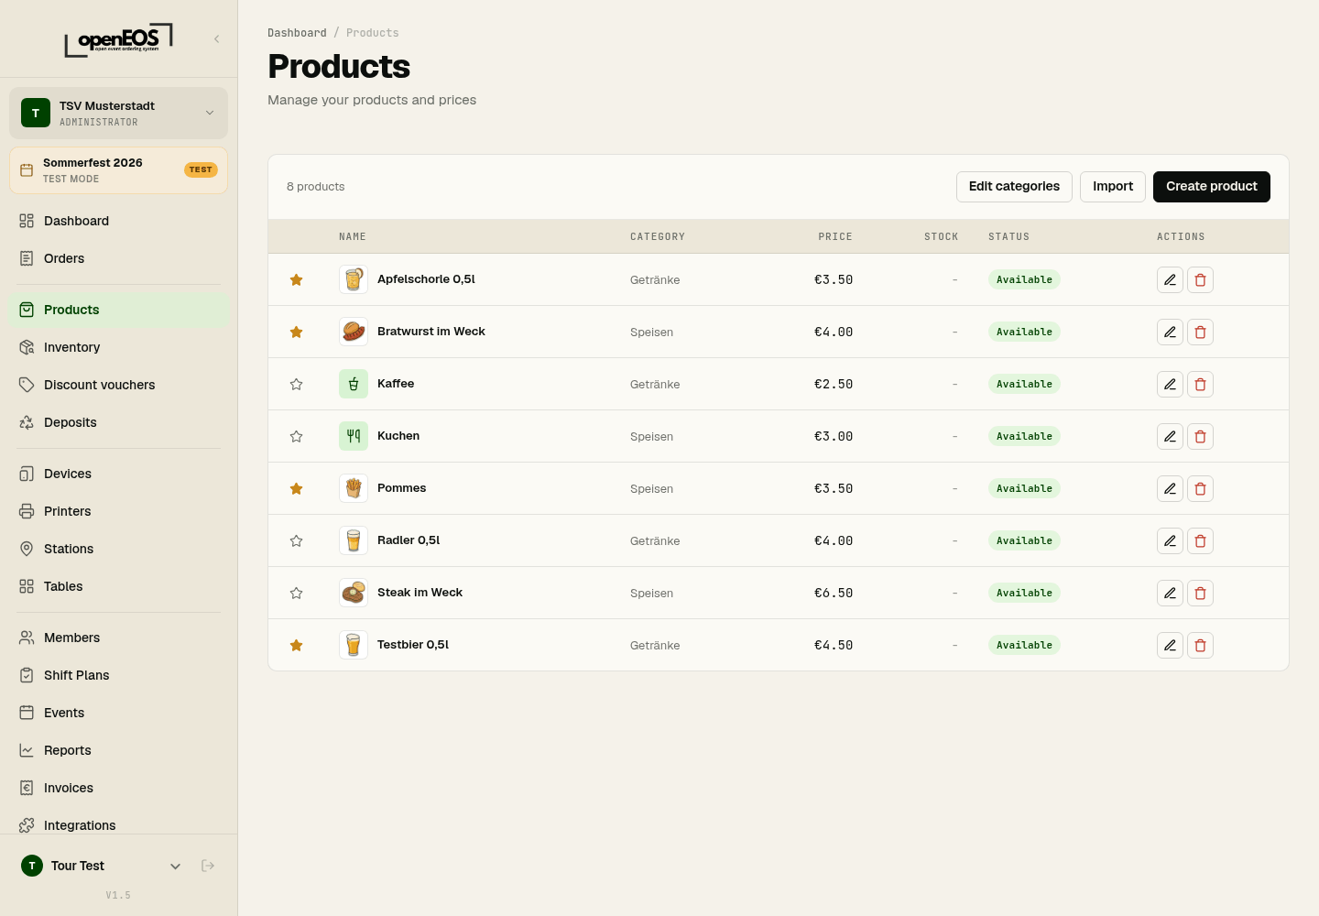Unfavorite Bratwurst im Weck via its star

296,332
